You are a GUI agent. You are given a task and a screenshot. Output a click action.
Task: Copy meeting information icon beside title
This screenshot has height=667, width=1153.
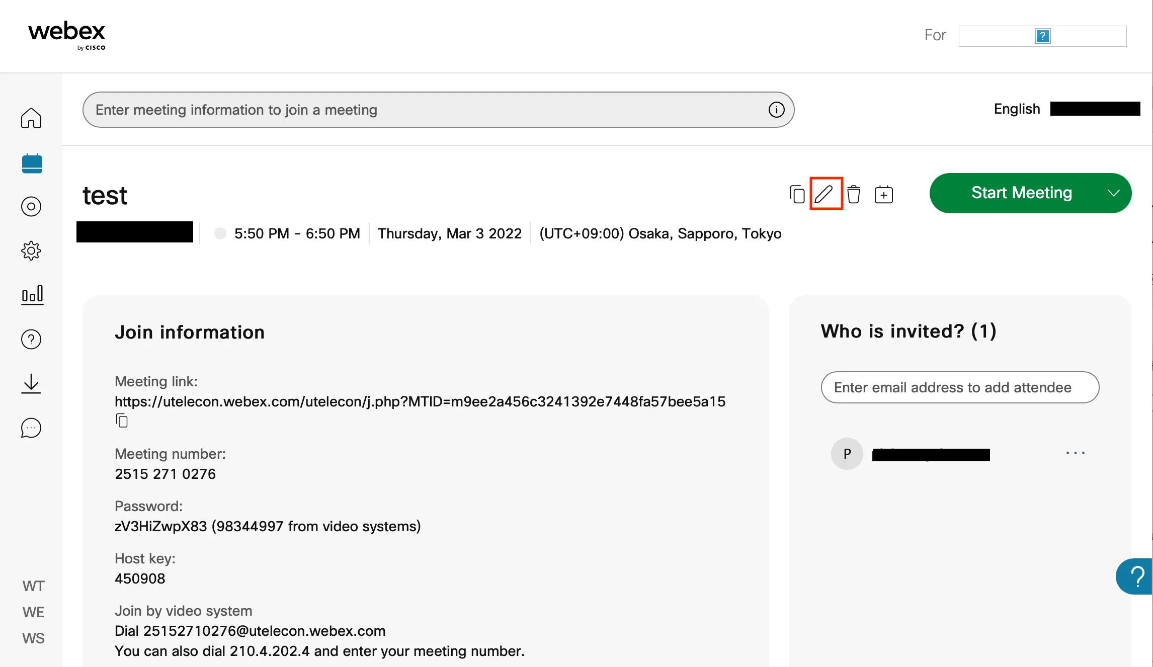click(797, 194)
